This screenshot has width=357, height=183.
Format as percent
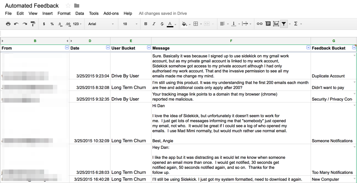pyautogui.click(x=52, y=24)
